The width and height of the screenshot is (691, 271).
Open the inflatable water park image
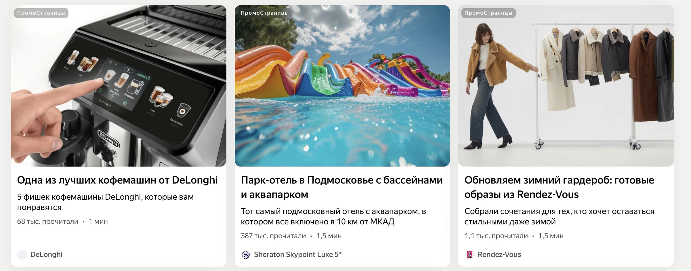tap(342, 86)
